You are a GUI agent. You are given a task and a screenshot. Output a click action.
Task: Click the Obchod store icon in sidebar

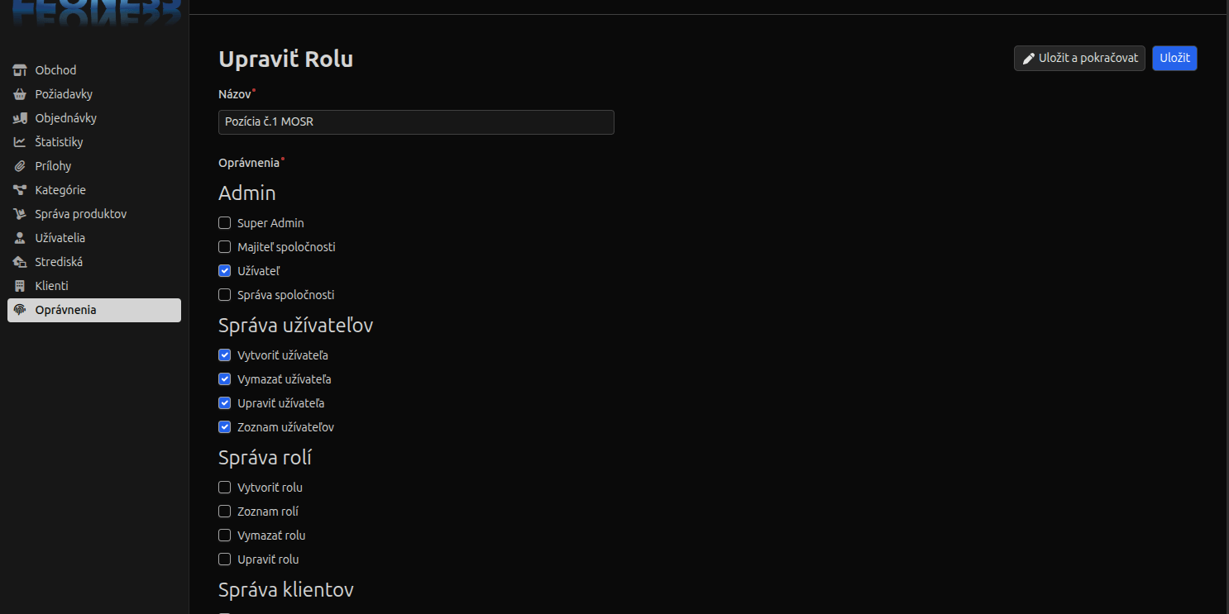tap(20, 70)
